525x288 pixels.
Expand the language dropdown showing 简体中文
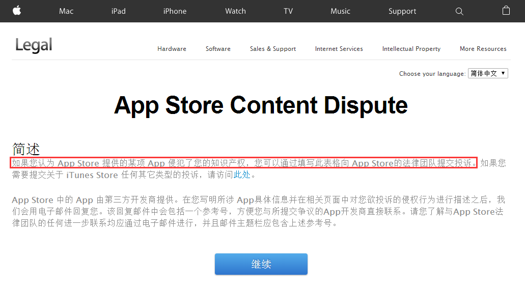coord(488,73)
